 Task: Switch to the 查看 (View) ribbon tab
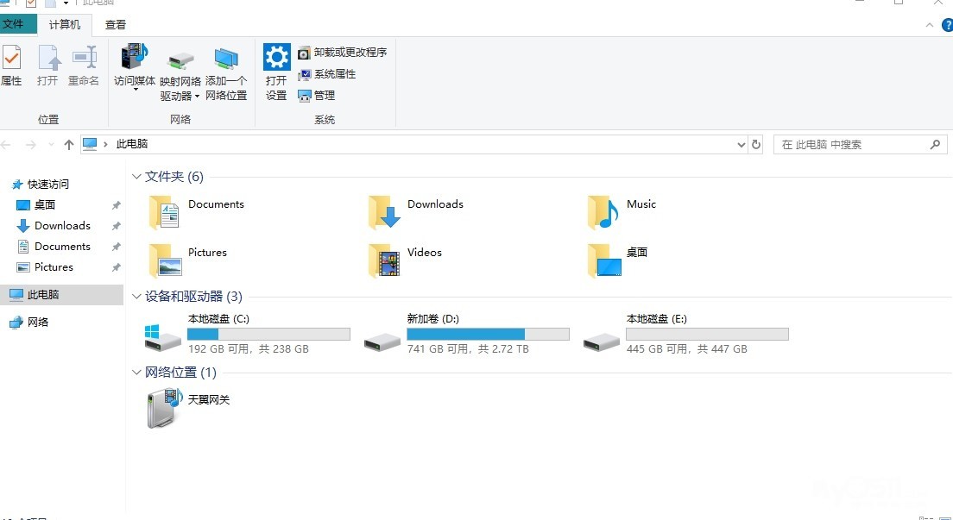pyautogui.click(x=116, y=25)
